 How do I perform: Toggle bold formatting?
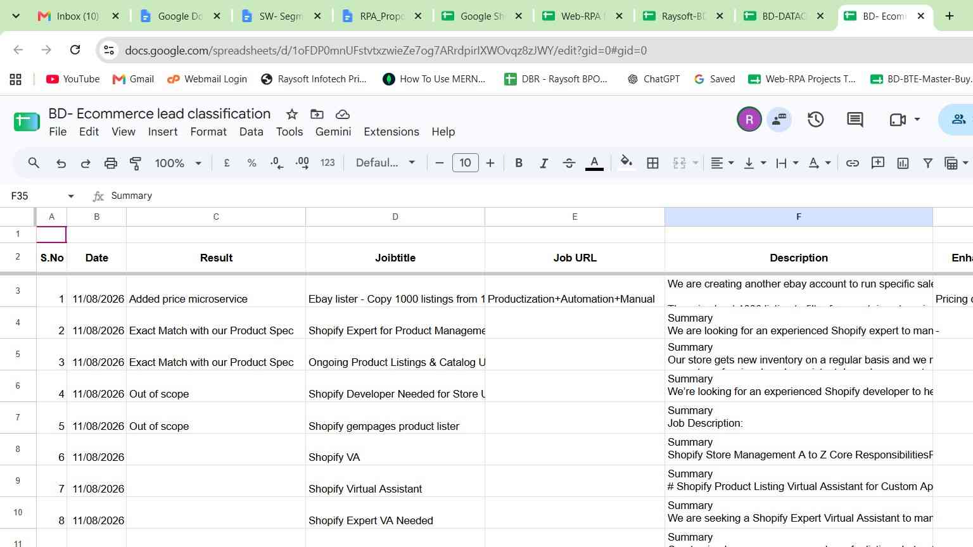click(519, 163)
